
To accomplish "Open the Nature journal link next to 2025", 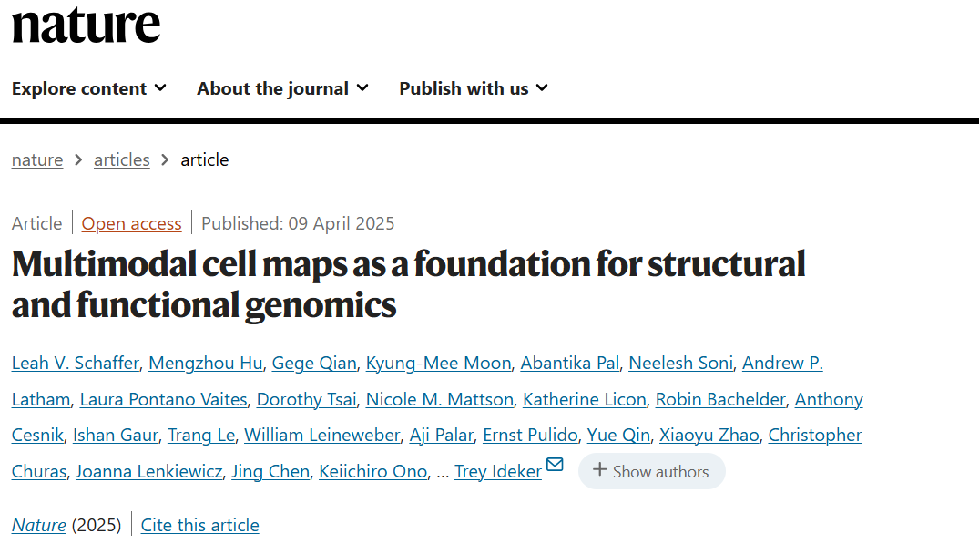I will (x=39, y=525).
